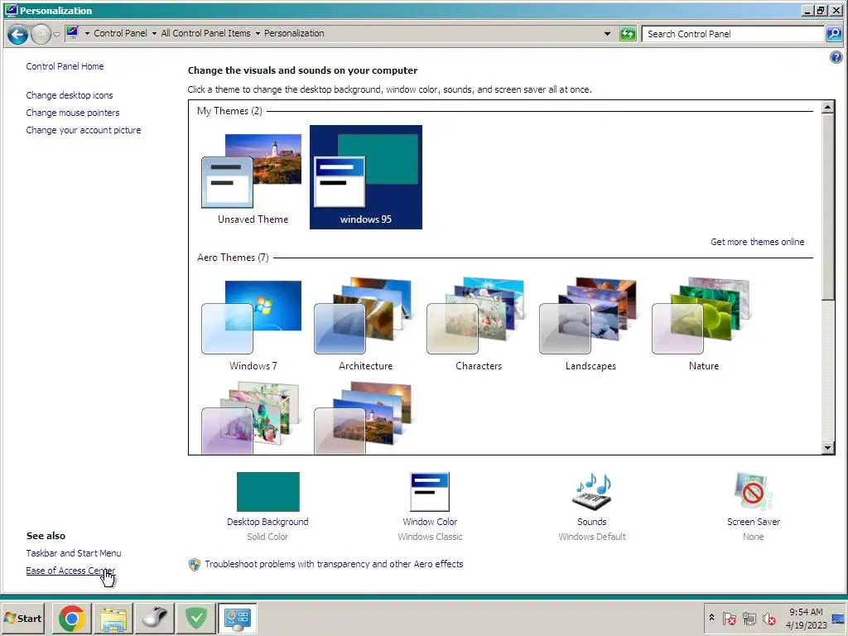Go back with the Back arrow button
This screenshot has width=848, height=636.
[17, 35]
